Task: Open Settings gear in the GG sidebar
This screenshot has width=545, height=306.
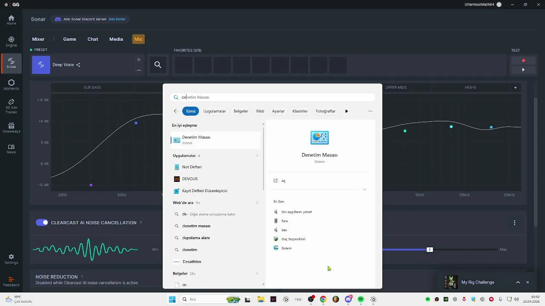Action: 11,259
